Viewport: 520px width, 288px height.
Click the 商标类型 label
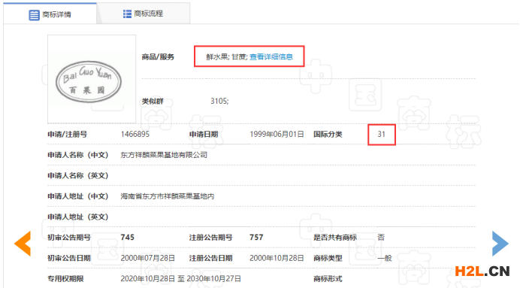point(328,258)
